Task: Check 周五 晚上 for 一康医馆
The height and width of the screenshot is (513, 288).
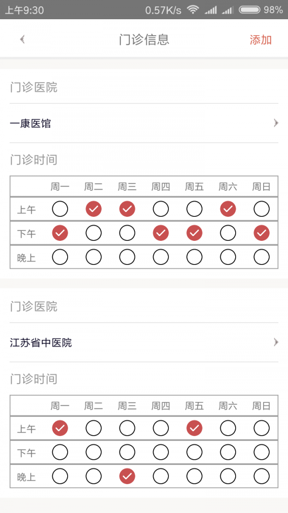Action: coord(194,257)
